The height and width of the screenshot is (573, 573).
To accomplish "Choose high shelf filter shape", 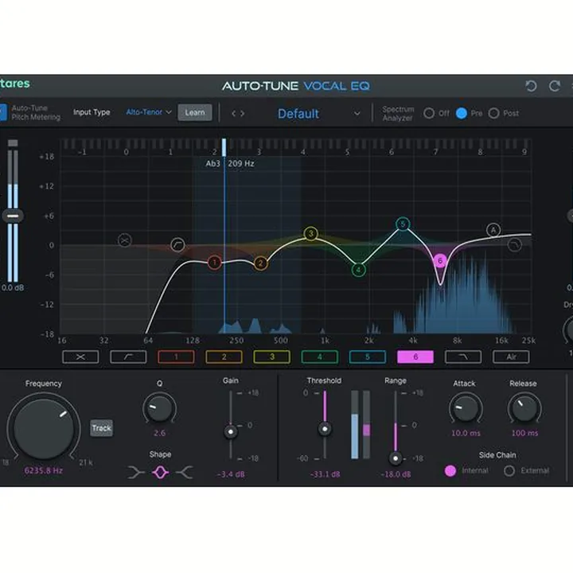I will click(x=185, y=473).
